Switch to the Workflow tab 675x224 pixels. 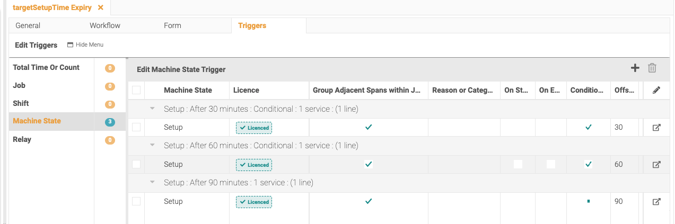[x=105, y=25]
